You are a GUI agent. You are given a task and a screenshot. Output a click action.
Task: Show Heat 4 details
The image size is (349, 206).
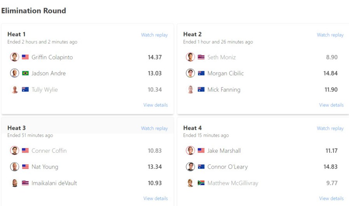point(331,198)
